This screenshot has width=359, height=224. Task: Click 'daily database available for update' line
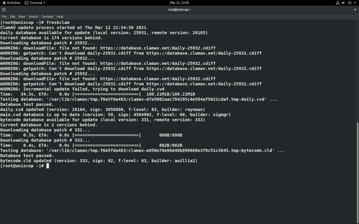pos(104,33)
